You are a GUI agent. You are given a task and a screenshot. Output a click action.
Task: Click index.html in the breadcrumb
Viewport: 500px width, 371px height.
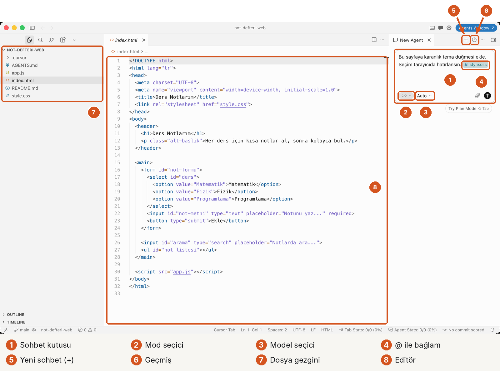[128, 51]
